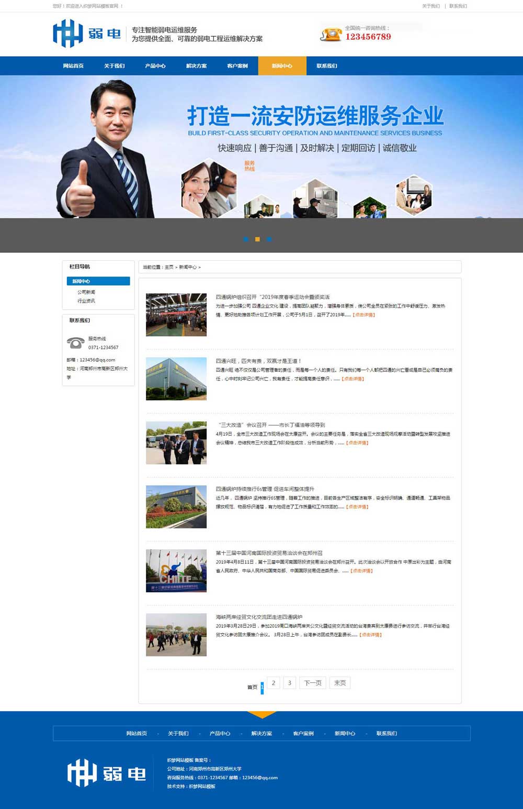Expand the 新闻中心 section in 栏目导航

[x=98, y=281]
